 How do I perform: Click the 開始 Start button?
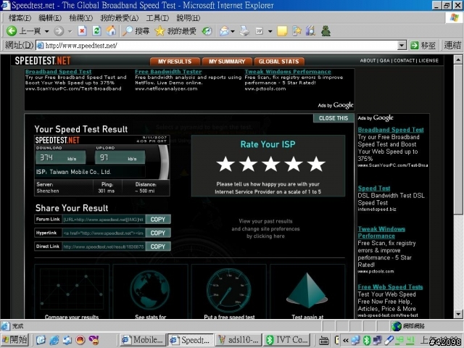click(14, 340)
